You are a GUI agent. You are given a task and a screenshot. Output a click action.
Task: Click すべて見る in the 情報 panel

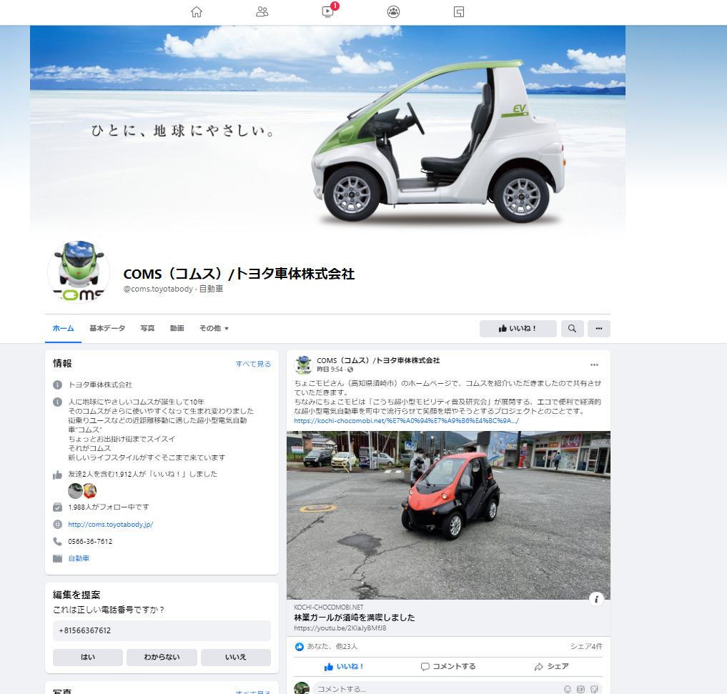click(253, 364)
